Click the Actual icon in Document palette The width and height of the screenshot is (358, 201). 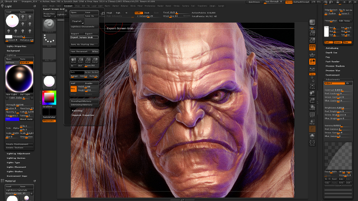88,60
